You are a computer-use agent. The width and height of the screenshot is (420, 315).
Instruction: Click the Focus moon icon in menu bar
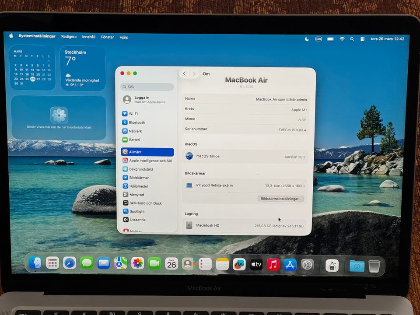coord(307,39)
